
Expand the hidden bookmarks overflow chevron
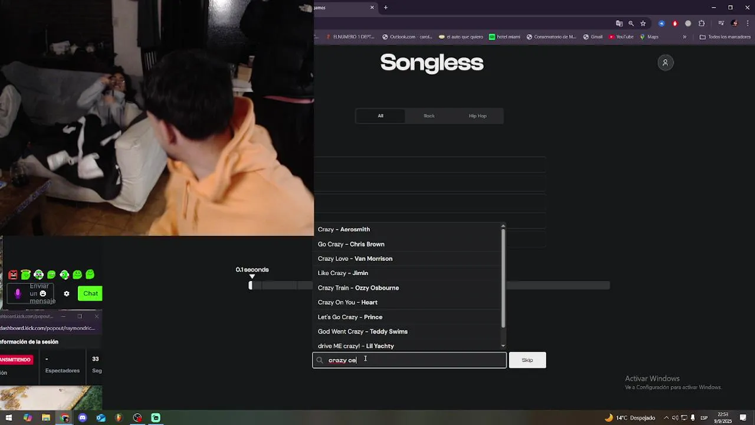point(684,37)
